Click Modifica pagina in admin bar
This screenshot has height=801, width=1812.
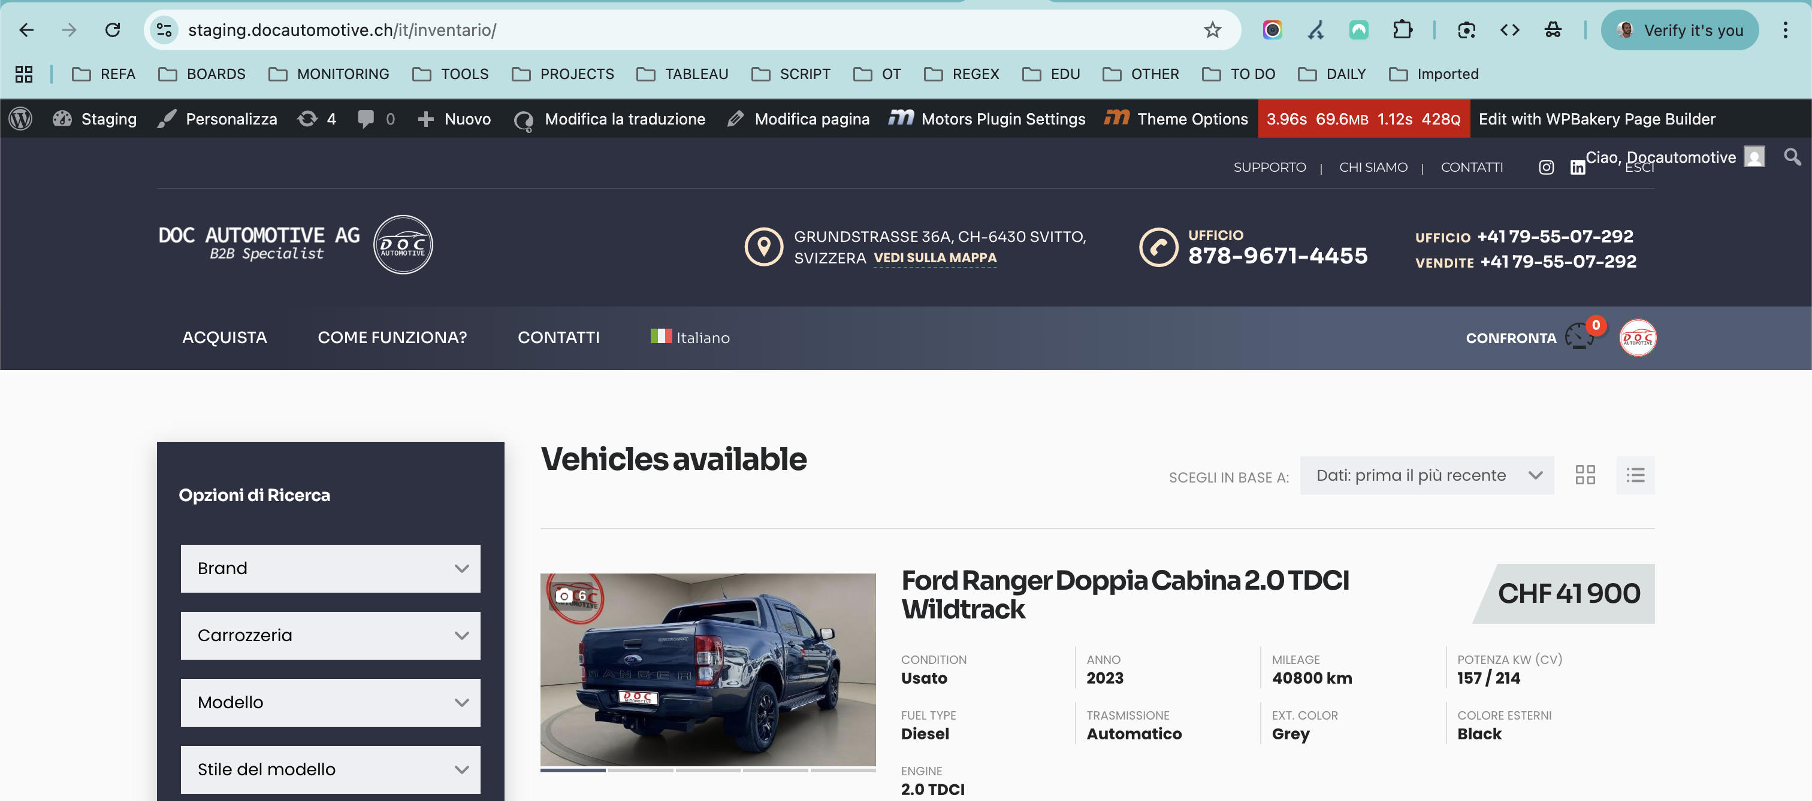798,119
